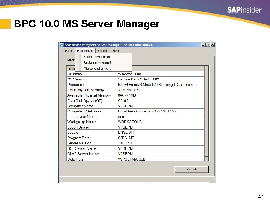Select the Logon User Name label
Viewport: 270px width, 203px height.
(x=82, y=117)
